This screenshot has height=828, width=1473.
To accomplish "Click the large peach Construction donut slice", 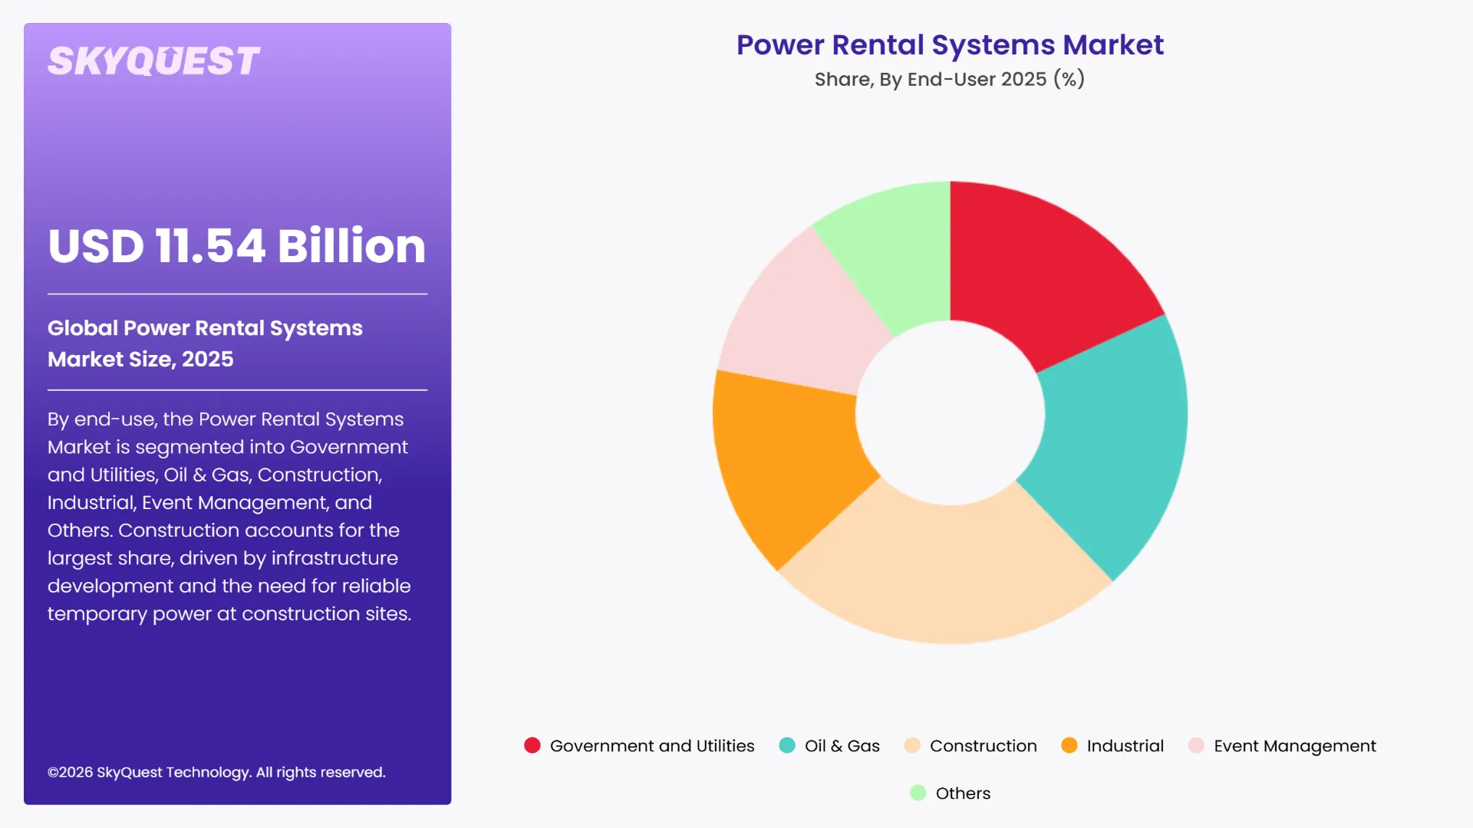I will tap(947, 575).
